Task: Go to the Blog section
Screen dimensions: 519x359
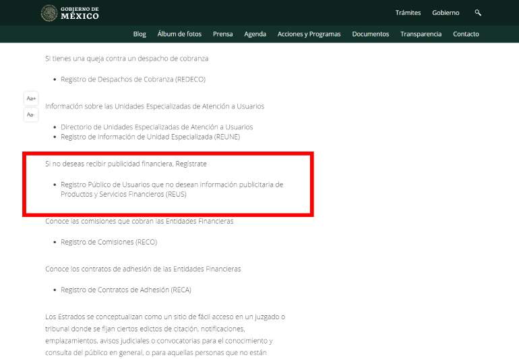Action: (x=140, y=34)
